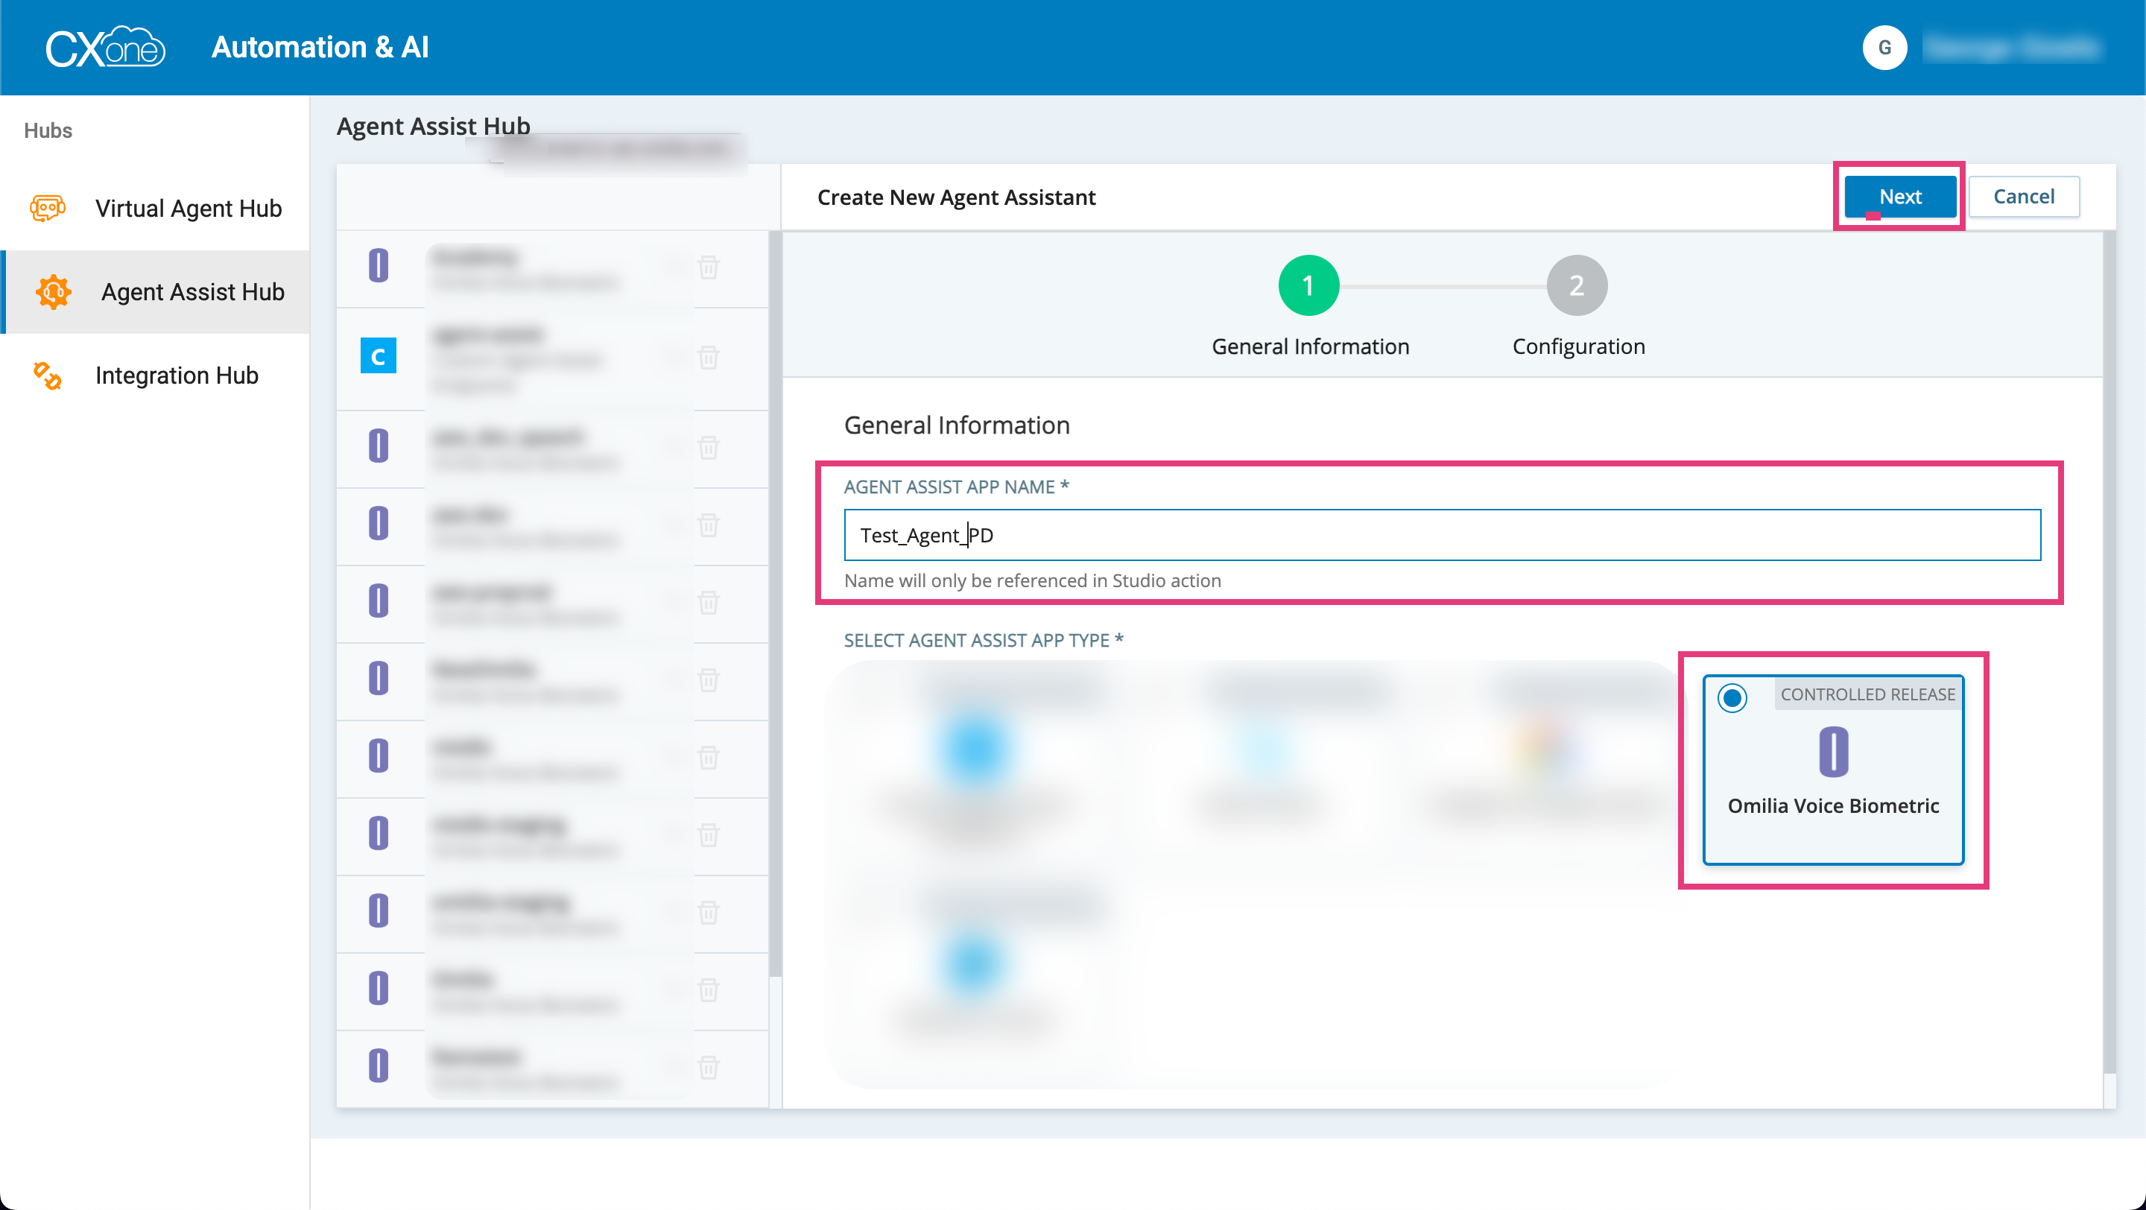Delete the first assistant via trash icon
The height and width of the screenshot is (1210, 2146).
(708, 268)
